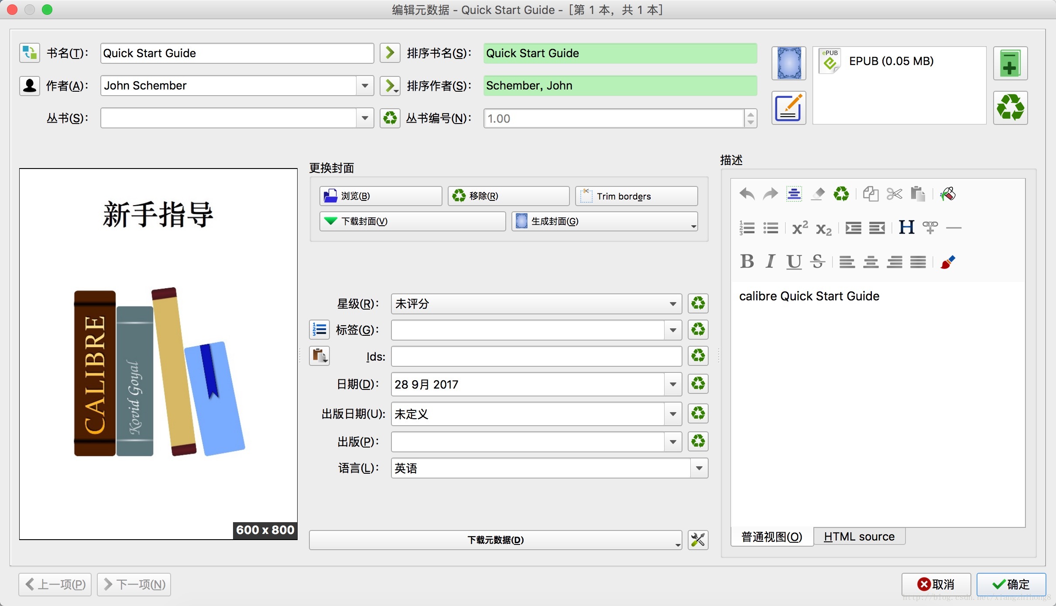Click select all icon in description toolbar
The height and width of the screenshot is (606, 1056).
pyautogui.click(x=794, y=193)
